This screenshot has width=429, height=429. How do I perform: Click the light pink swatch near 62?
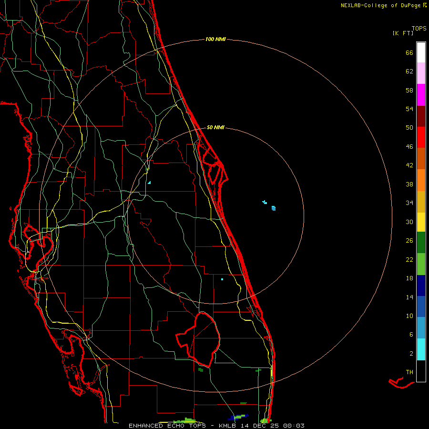[421, 73]
